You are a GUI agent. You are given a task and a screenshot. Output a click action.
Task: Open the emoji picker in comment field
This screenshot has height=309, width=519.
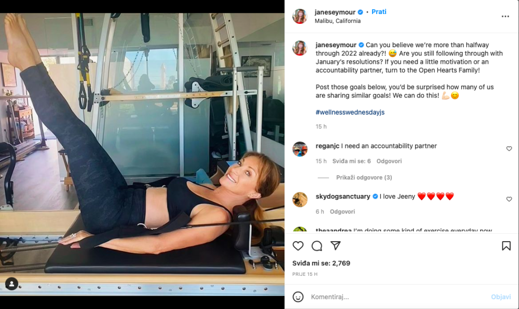298,297
